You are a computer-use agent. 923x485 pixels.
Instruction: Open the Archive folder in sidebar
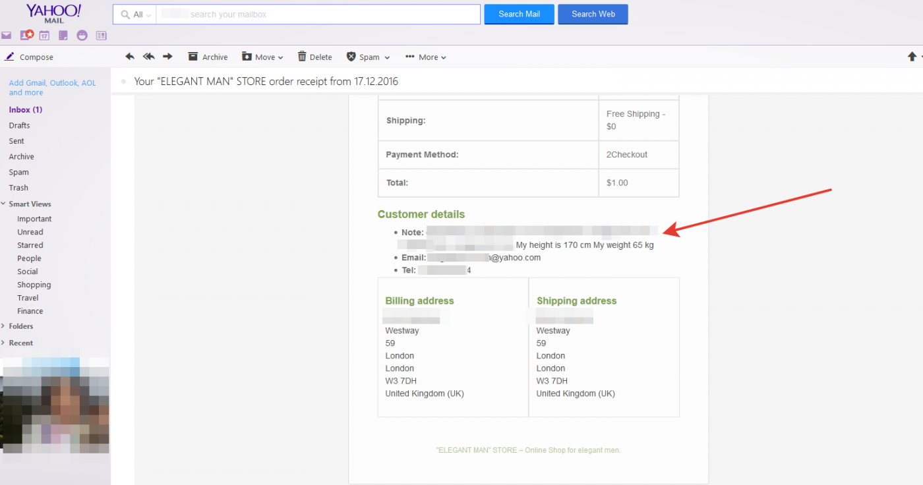click(21, 157)
